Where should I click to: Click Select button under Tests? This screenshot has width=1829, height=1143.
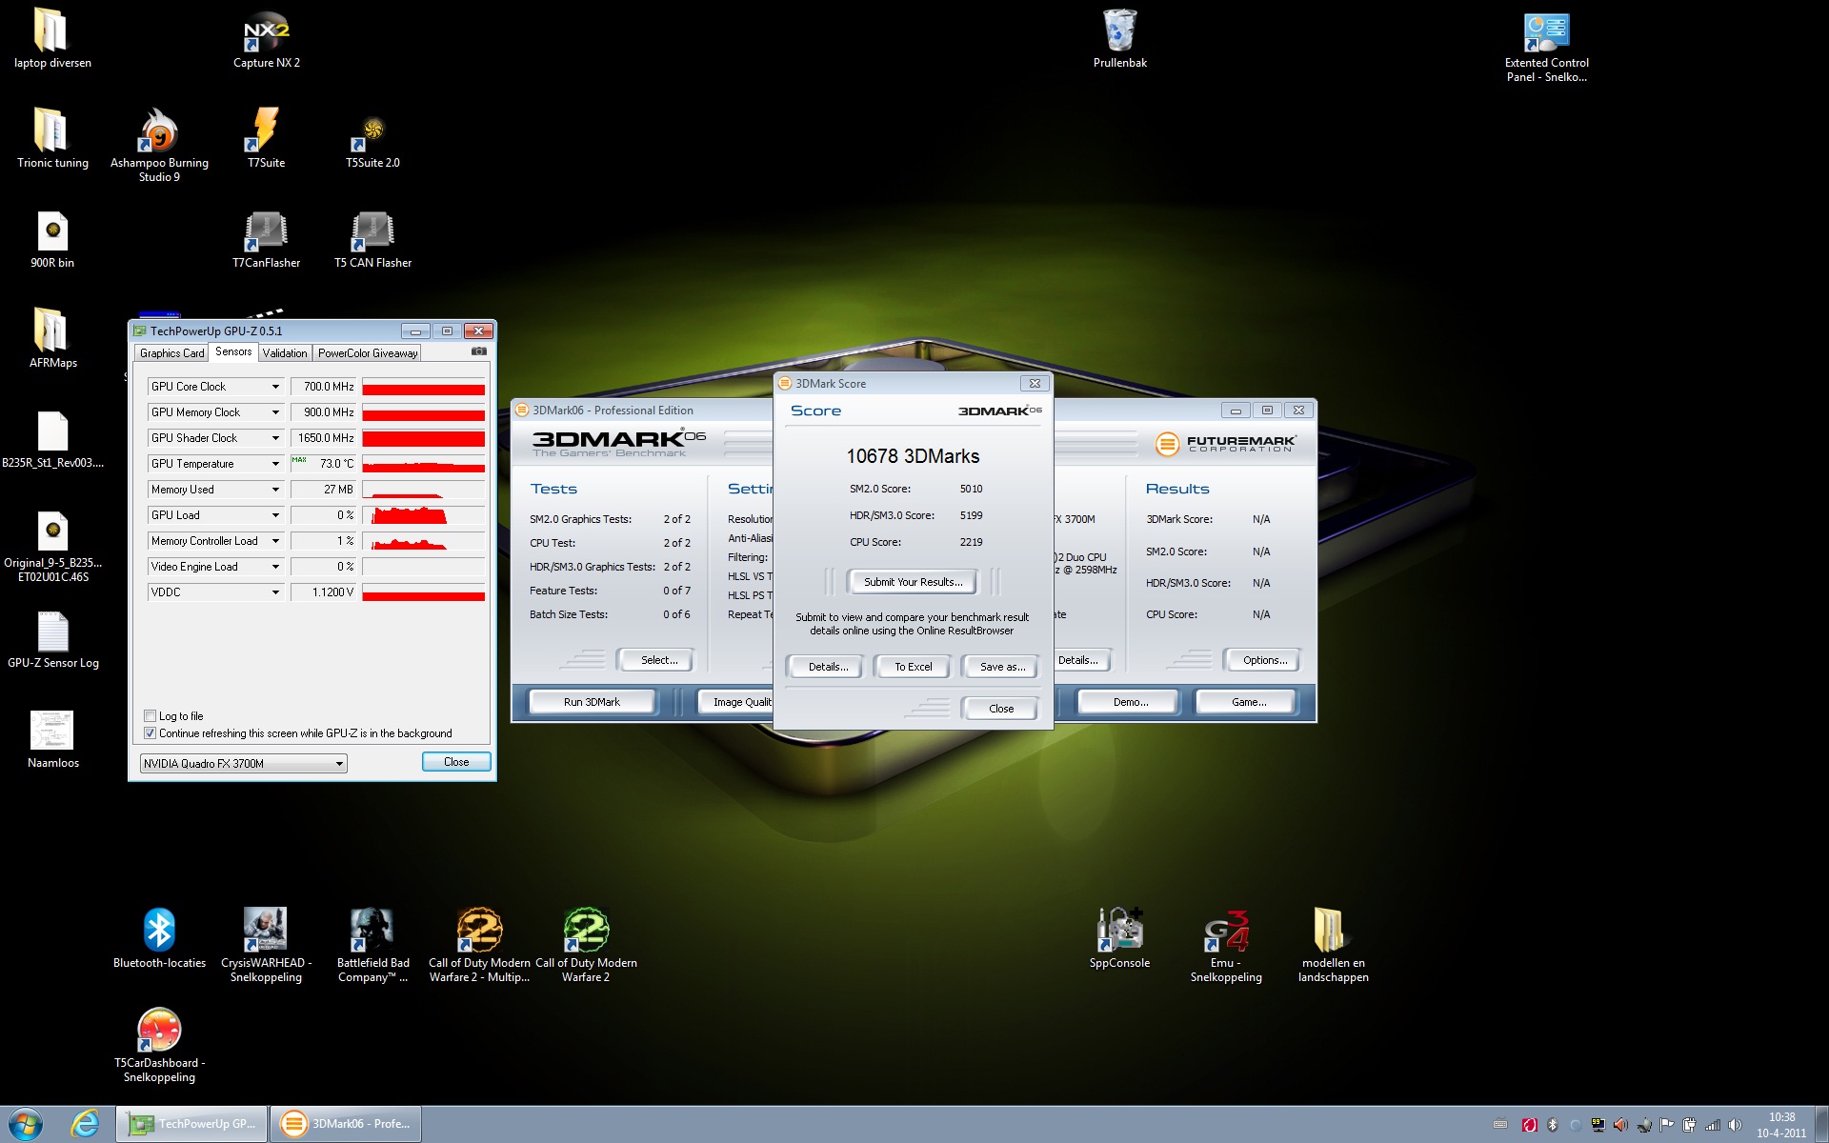[658, 660]
